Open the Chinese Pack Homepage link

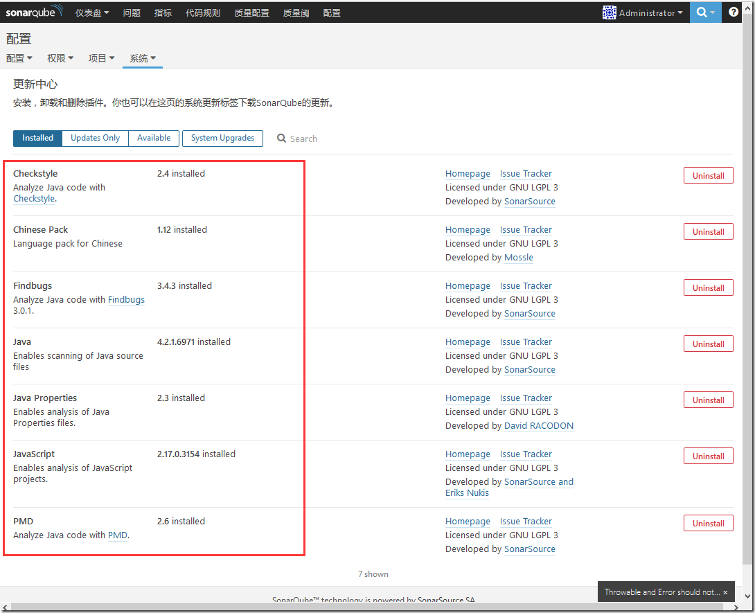468,230
